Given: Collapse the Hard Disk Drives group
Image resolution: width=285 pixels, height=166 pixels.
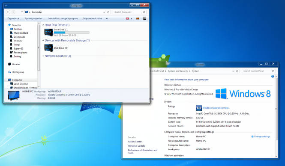Looking at the screenshot, I should pos(43,25).
